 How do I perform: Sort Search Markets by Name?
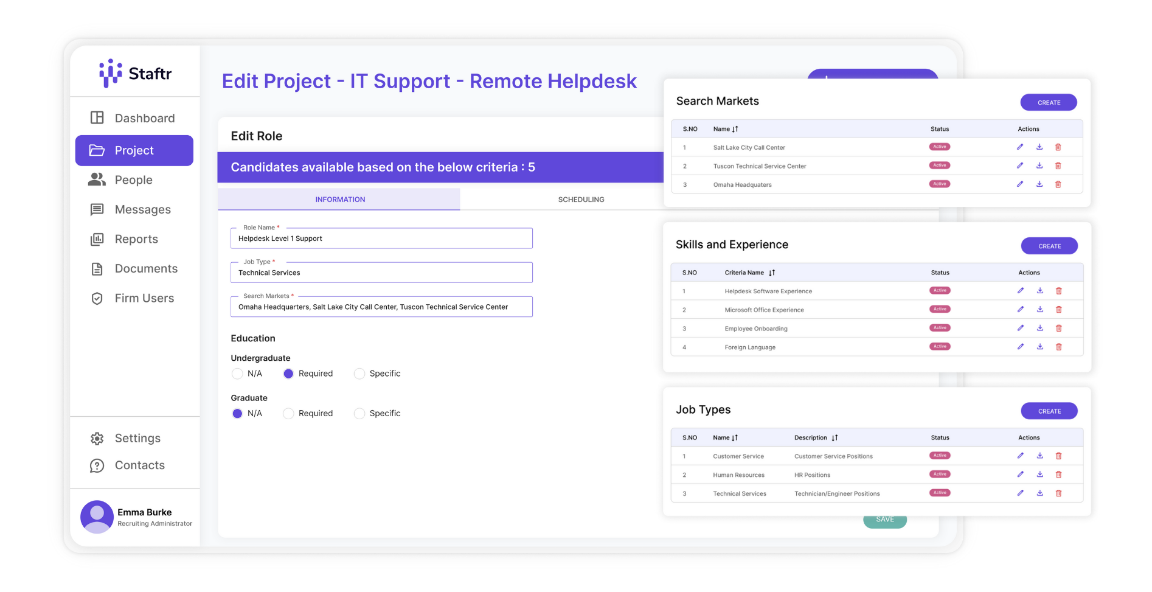pyautogui.click(x=735, y=129)
